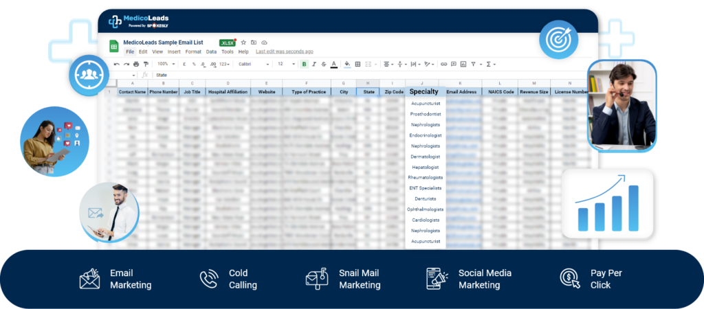Open the 123 number format dropdown
This screenshot has height=309, width=704.
tap(224, 64)
